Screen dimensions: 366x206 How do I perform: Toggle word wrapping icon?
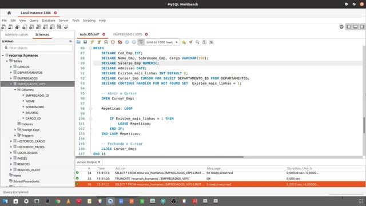[x=211, y=42]
